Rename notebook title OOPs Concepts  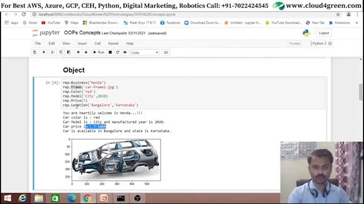pos(82,33)
